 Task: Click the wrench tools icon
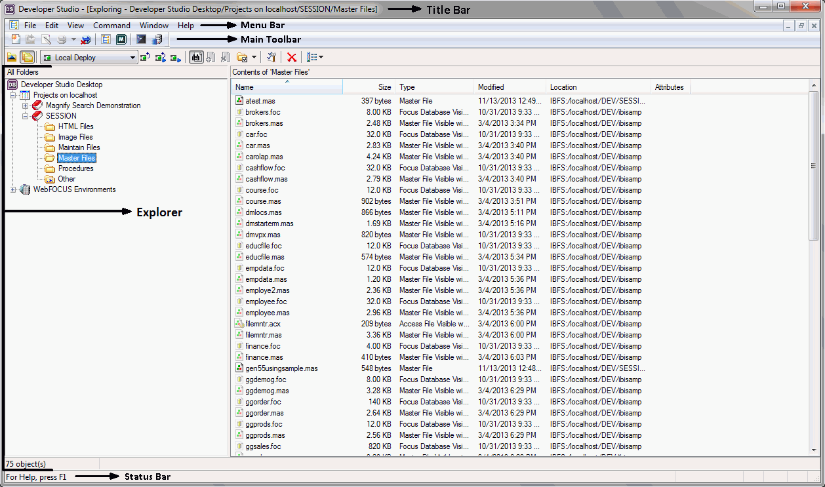(x=272, y=58)
